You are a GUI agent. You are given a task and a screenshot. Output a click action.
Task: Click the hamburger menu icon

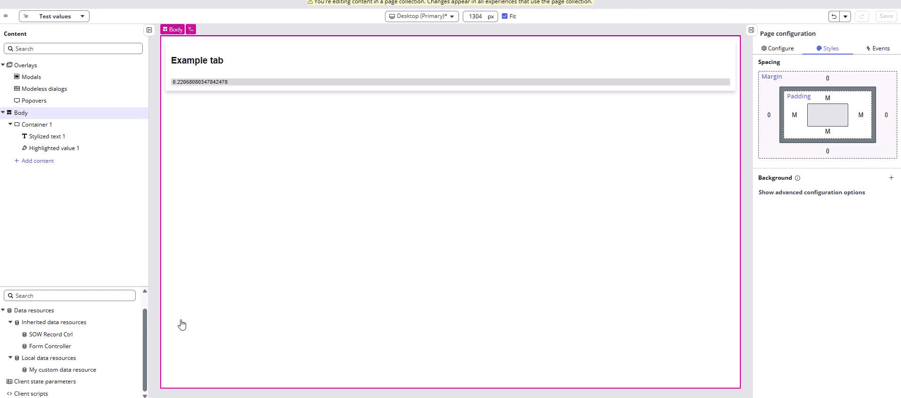6,16
